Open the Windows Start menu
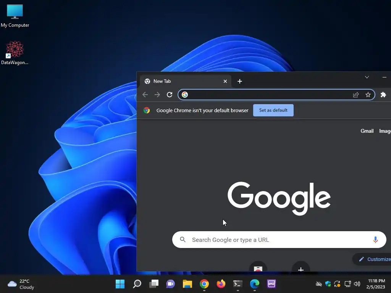Viewport: 391px width, 293px height. click(120, 284)
